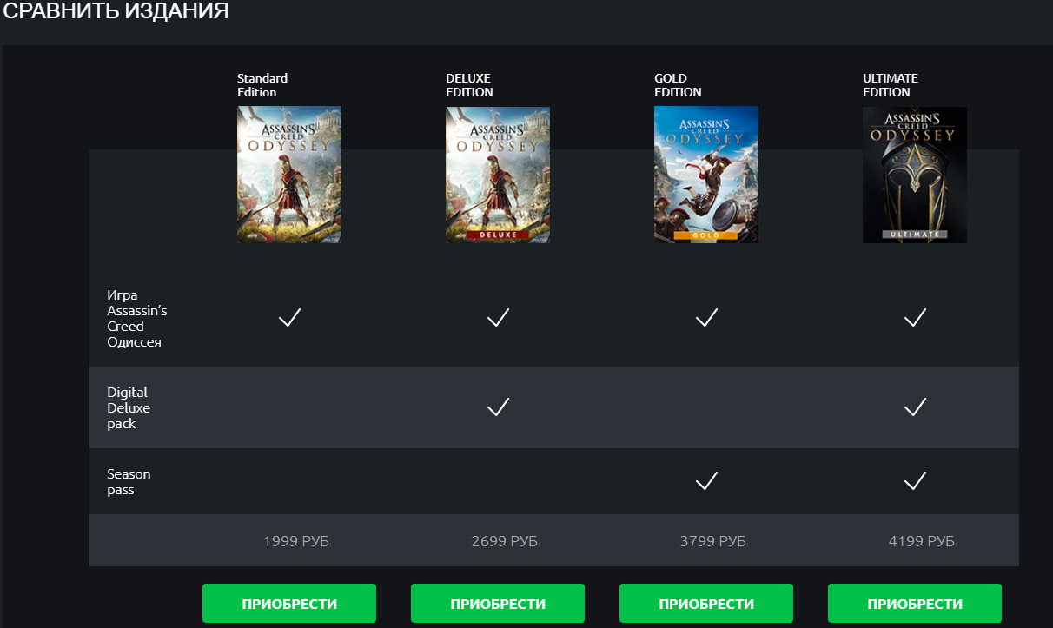1053x628 pixels.
Task: Click Season pass checkmark for Gold Edition
Action: coord(706,480)
